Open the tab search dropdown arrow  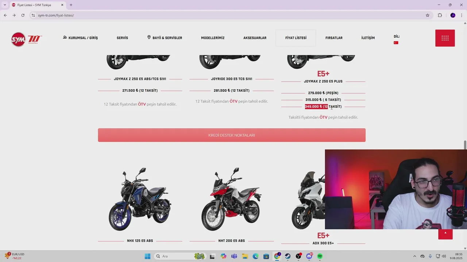coord(5,5)
